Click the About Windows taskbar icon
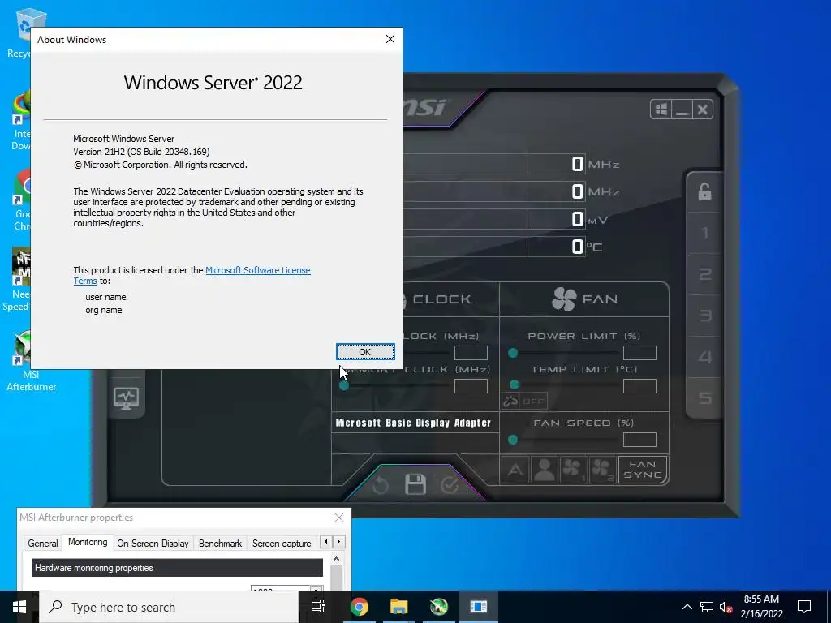 click(x=479, y=607)
